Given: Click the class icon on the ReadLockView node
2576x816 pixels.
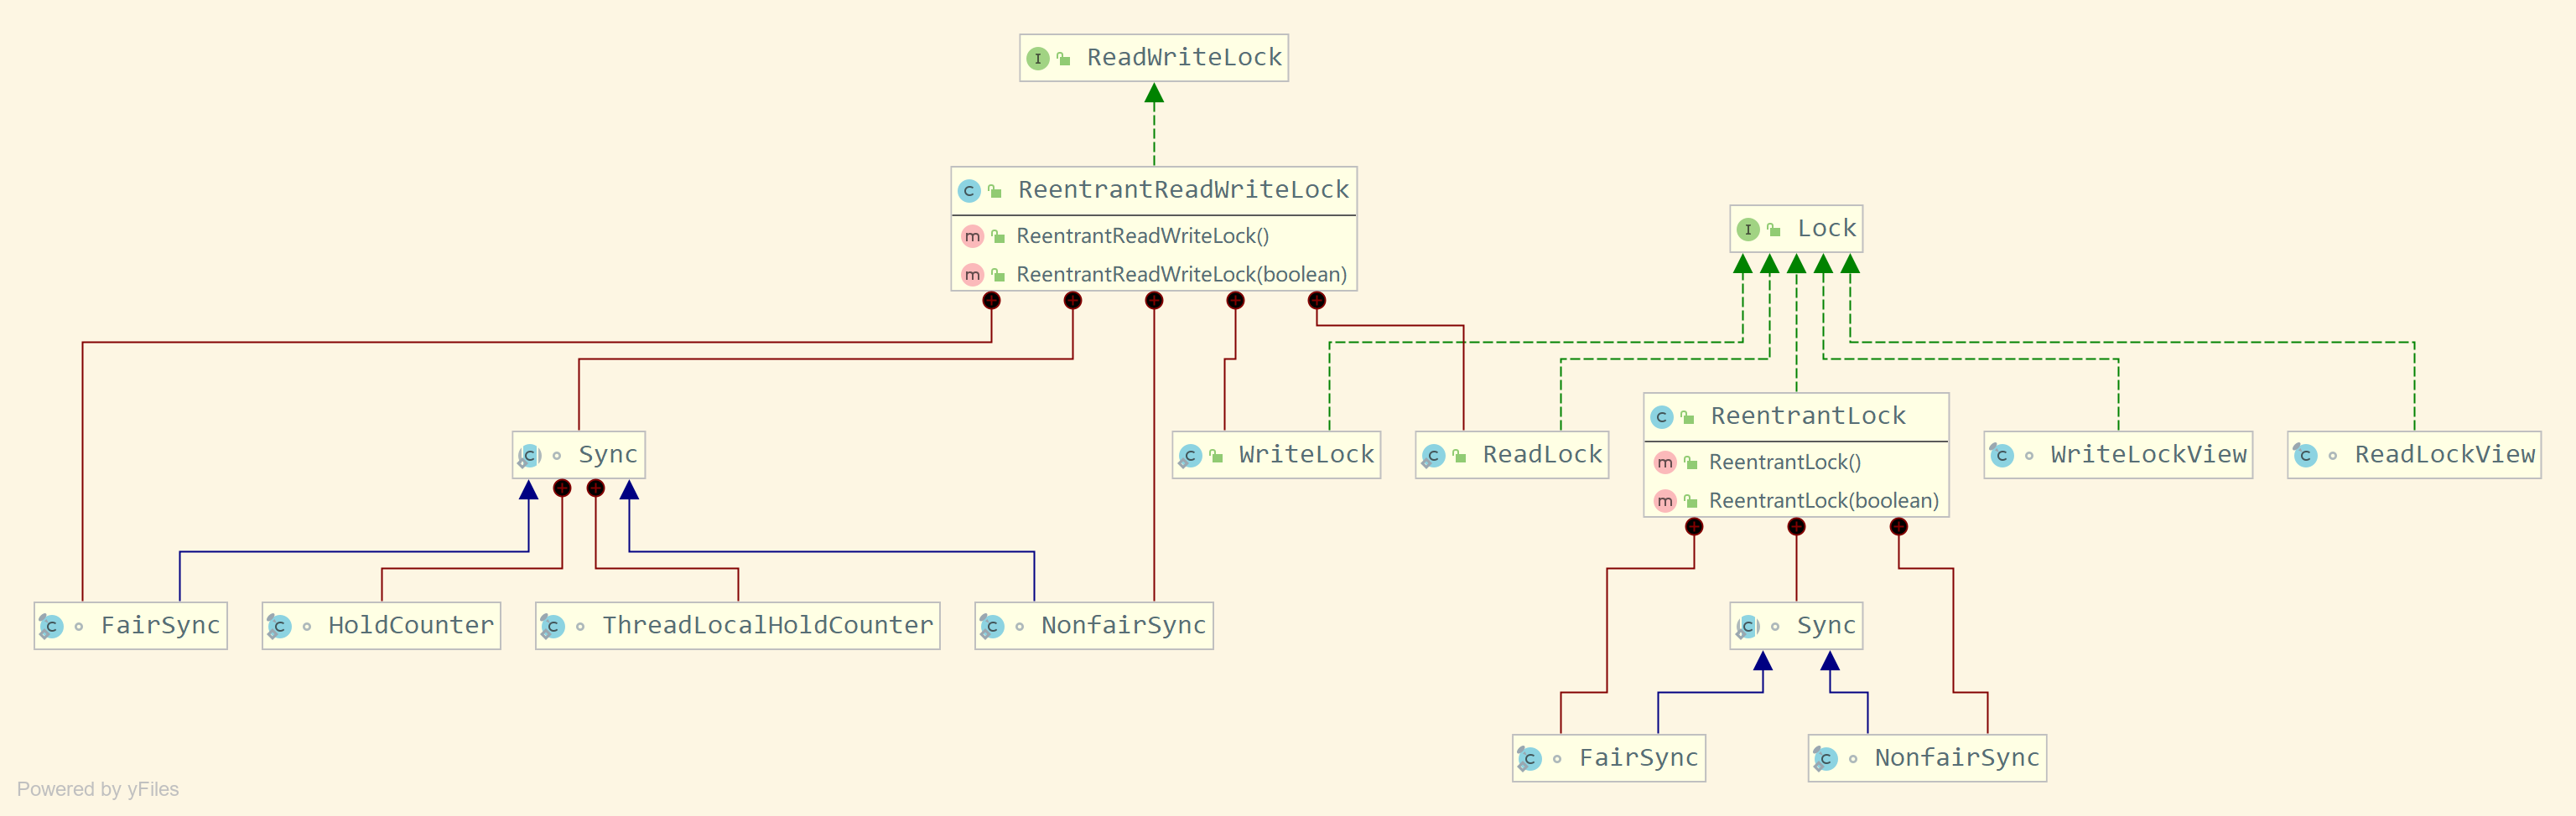Looking at the screenshot, I should pos(2305,456).
